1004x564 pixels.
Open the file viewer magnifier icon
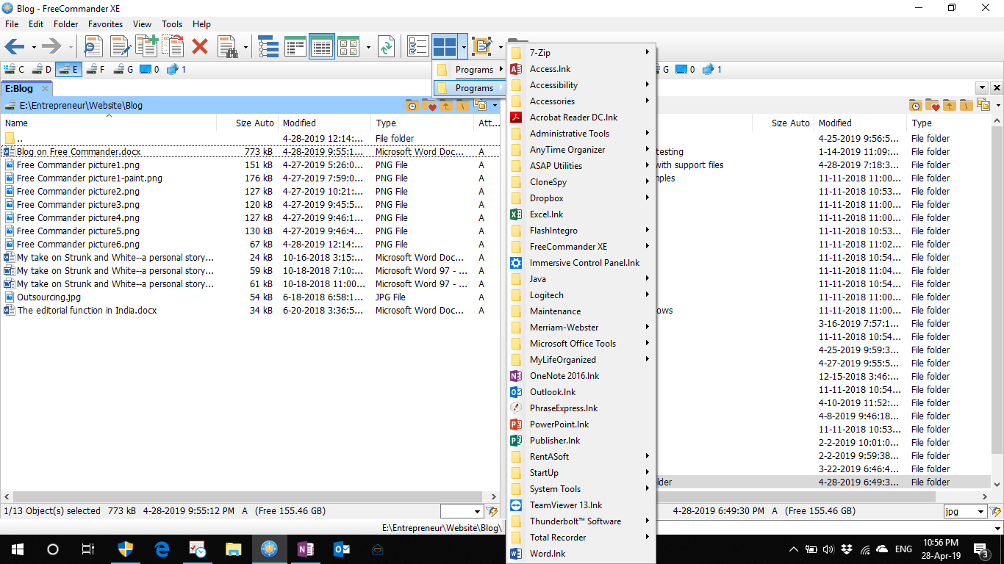tap(93, 47)
